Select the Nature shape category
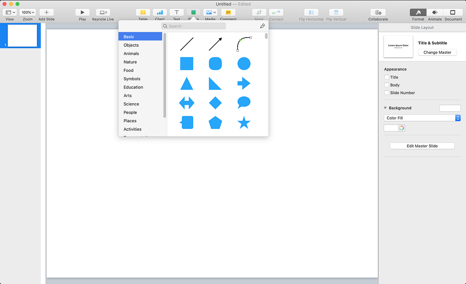 point(140,62)
